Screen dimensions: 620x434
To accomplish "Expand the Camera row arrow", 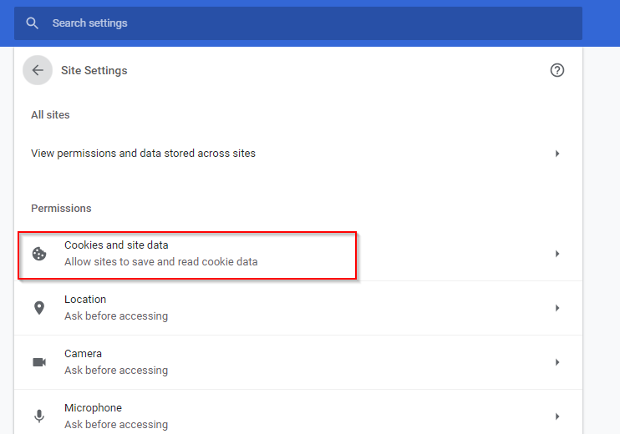I will [x=556, y=362].
